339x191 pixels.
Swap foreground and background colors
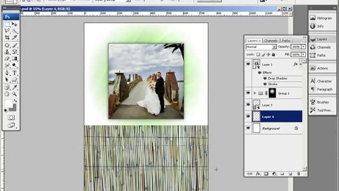(15, 101)
